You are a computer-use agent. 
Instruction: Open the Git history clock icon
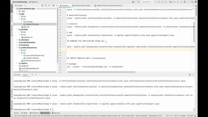point(185,2)
